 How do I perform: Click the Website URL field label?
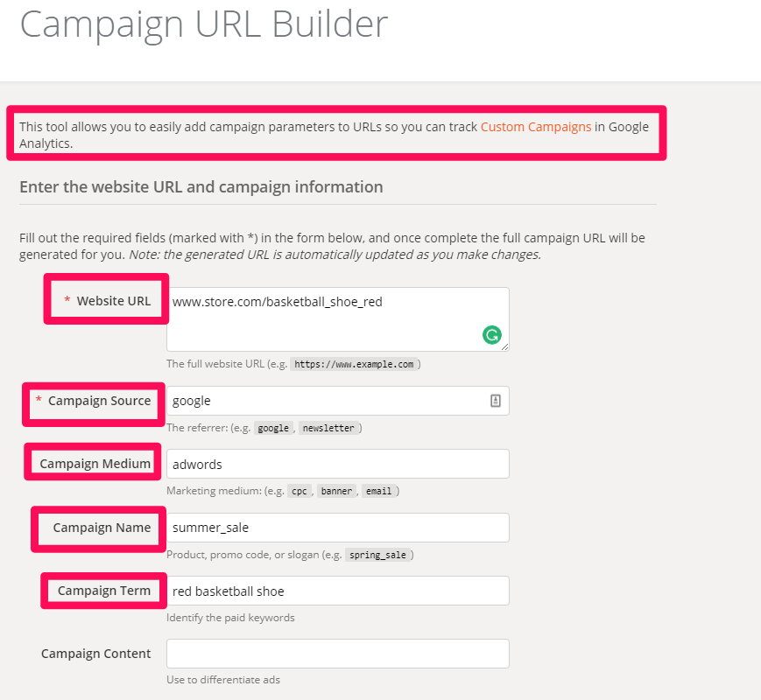[113, 301]
